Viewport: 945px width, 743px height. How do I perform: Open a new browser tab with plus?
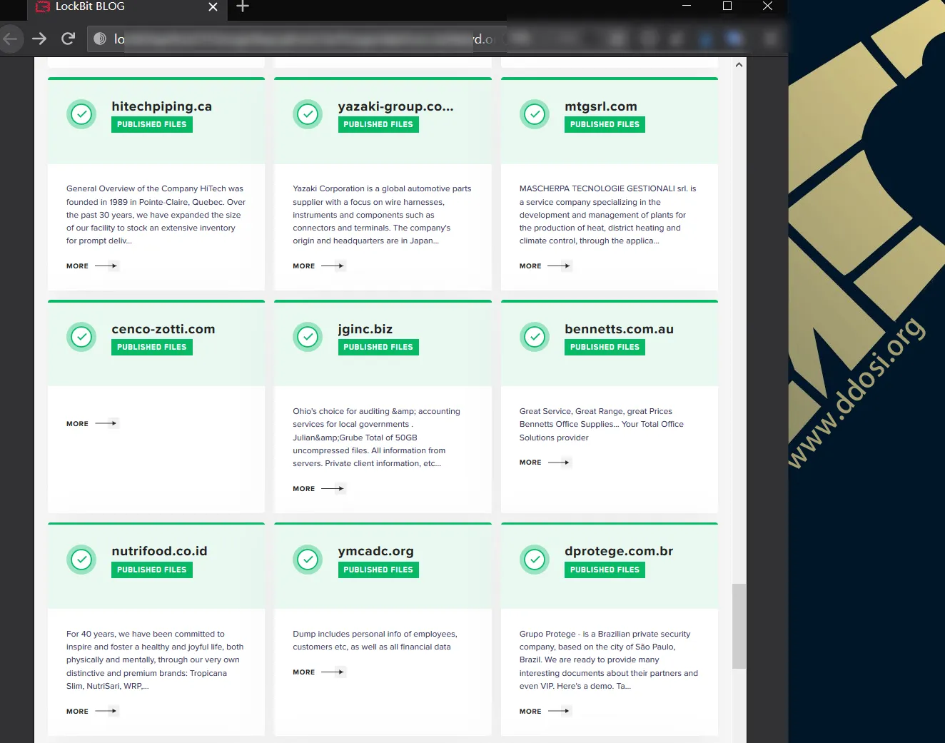tap(243, 6)
